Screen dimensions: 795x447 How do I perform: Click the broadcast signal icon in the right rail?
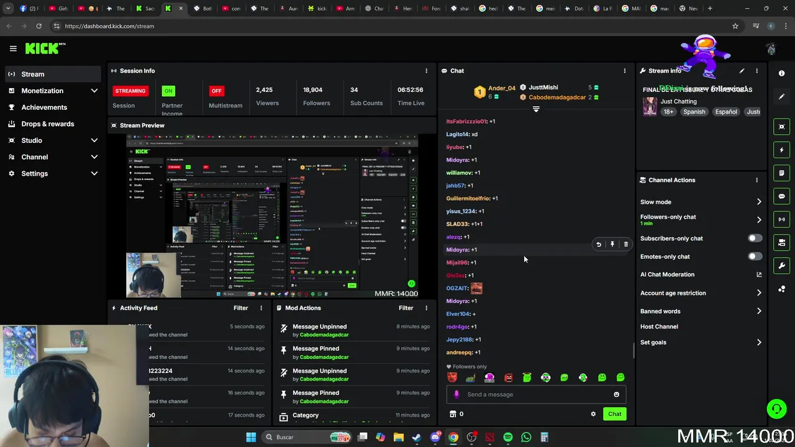tap(781, 219)
